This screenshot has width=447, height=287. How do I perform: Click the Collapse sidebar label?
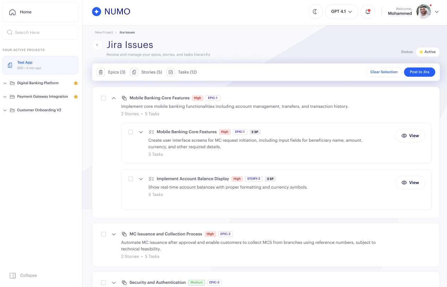click(28, 276)
